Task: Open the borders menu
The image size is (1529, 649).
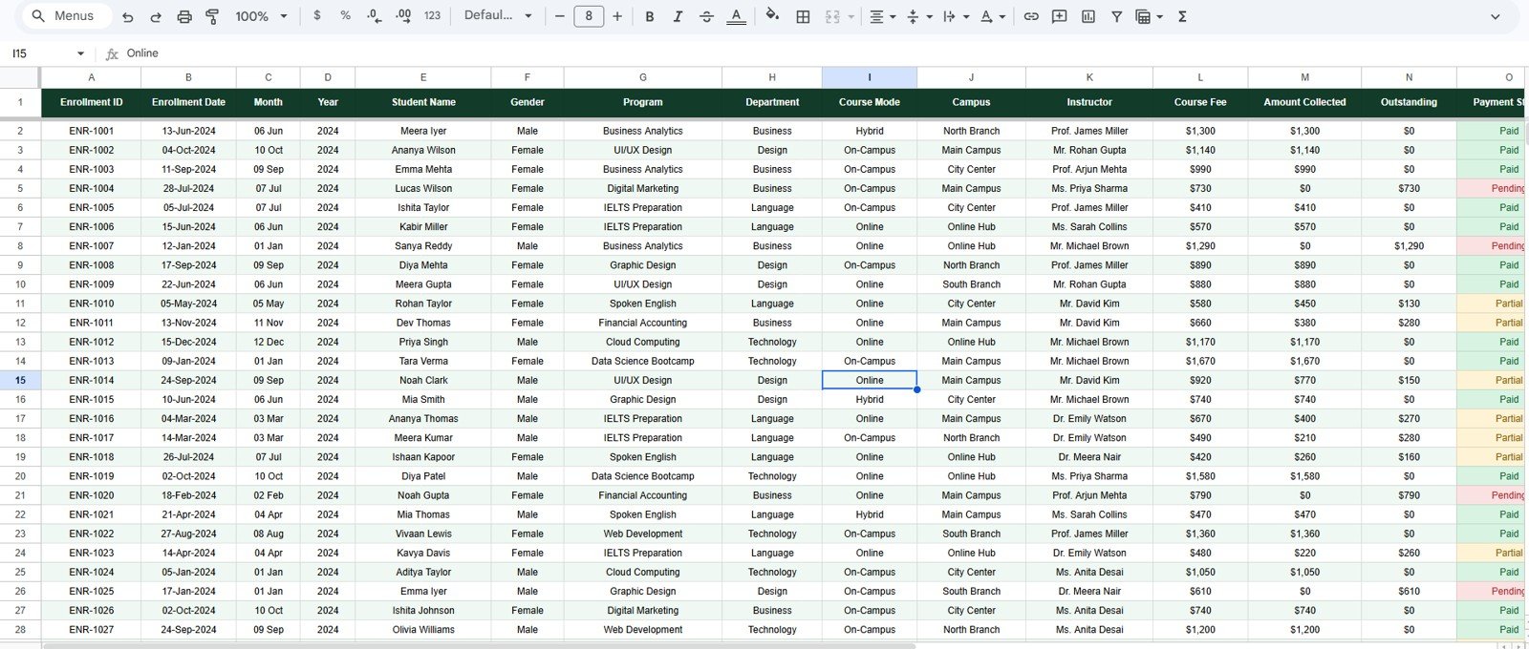Action: point(804,16)
